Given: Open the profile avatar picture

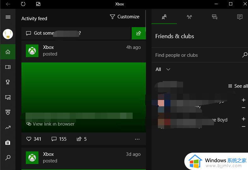Looking at the screenshot, I should coord(8,34).
